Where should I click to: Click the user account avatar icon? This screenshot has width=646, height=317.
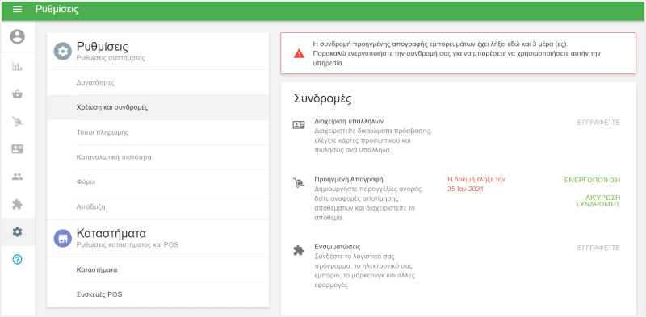point(17,37)
